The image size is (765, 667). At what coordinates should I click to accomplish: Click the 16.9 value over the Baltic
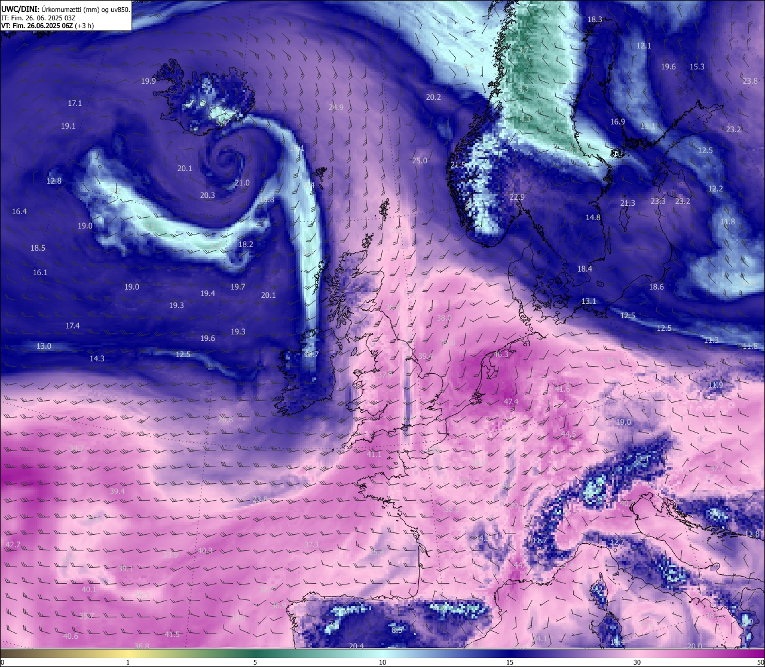(x=617, y=122)
